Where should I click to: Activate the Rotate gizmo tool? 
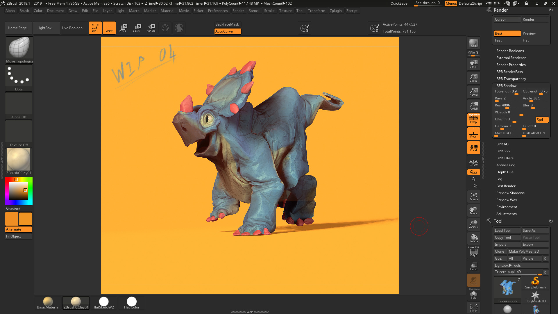coord(151,28)
